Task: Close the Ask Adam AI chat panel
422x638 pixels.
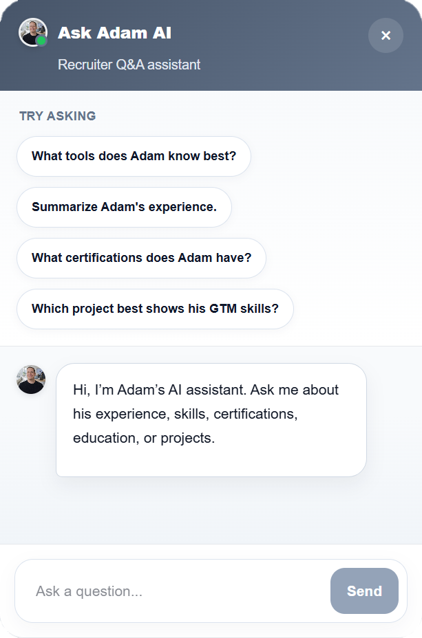Action: click(x=386, y=35)
